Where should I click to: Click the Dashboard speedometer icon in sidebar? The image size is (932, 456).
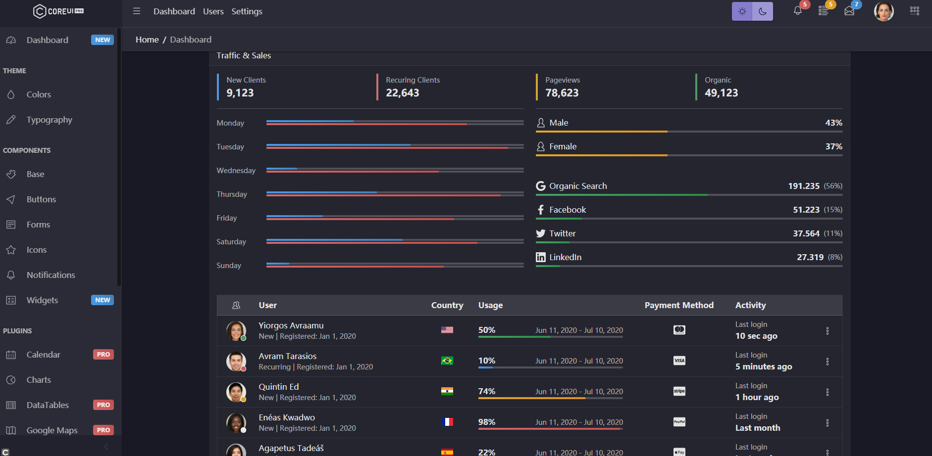point(11,40)
